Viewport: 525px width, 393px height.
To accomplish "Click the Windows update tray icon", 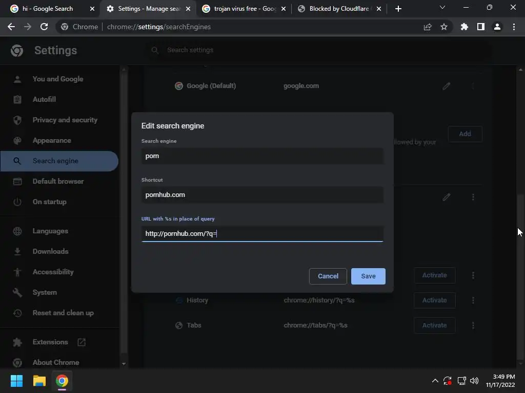I will coord(448,381).
